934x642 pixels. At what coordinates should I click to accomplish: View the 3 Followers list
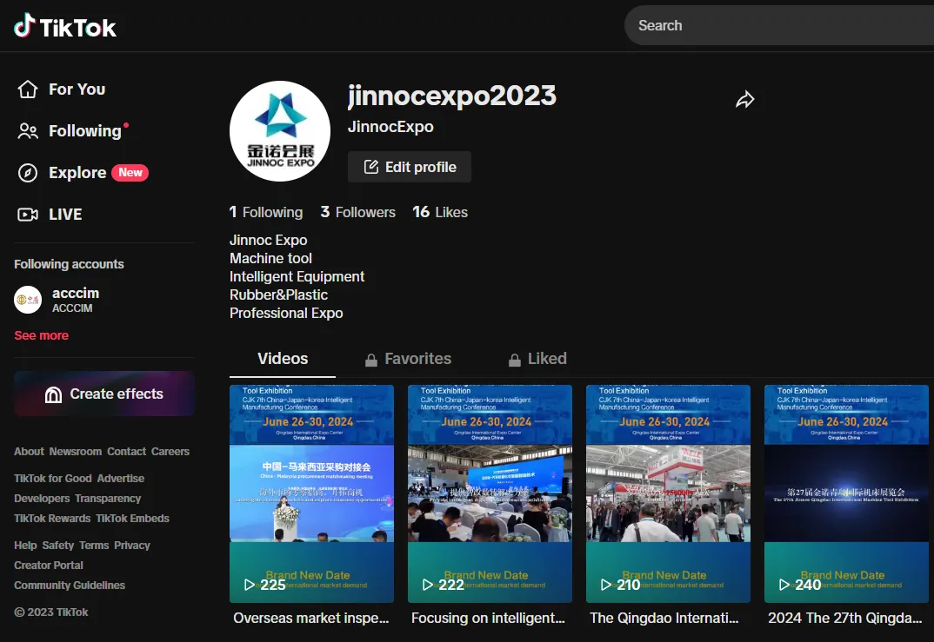(x=358, y=213)
